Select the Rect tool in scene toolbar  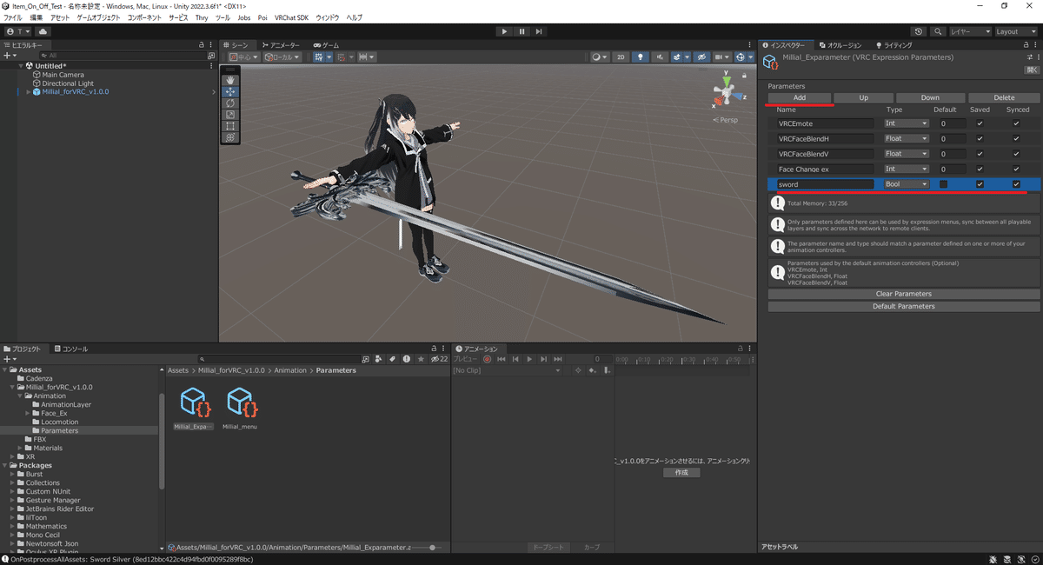point(230,126)
